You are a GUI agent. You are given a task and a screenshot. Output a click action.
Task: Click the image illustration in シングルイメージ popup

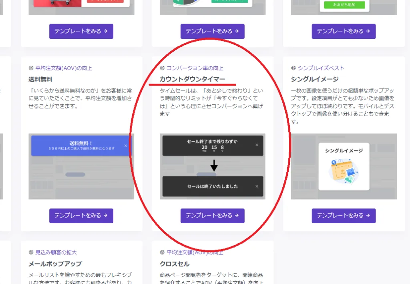tap(344, 171)
